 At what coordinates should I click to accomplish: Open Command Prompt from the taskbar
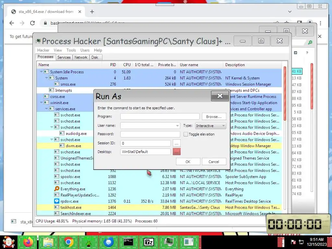[128, 242]
